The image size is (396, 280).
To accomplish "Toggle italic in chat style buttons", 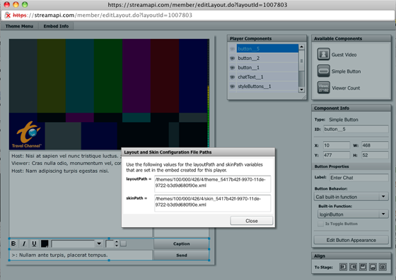I will coord(24,243).
